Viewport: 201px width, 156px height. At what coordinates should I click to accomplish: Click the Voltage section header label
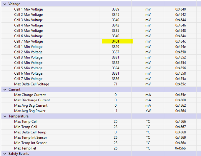point(14,4)
